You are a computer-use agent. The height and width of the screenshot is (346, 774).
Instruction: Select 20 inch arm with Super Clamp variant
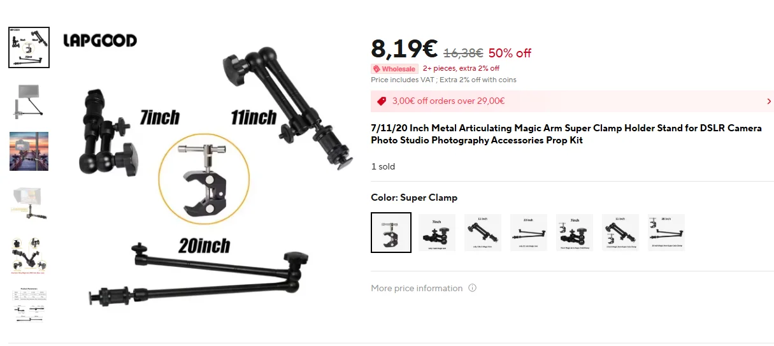point(666,233)
